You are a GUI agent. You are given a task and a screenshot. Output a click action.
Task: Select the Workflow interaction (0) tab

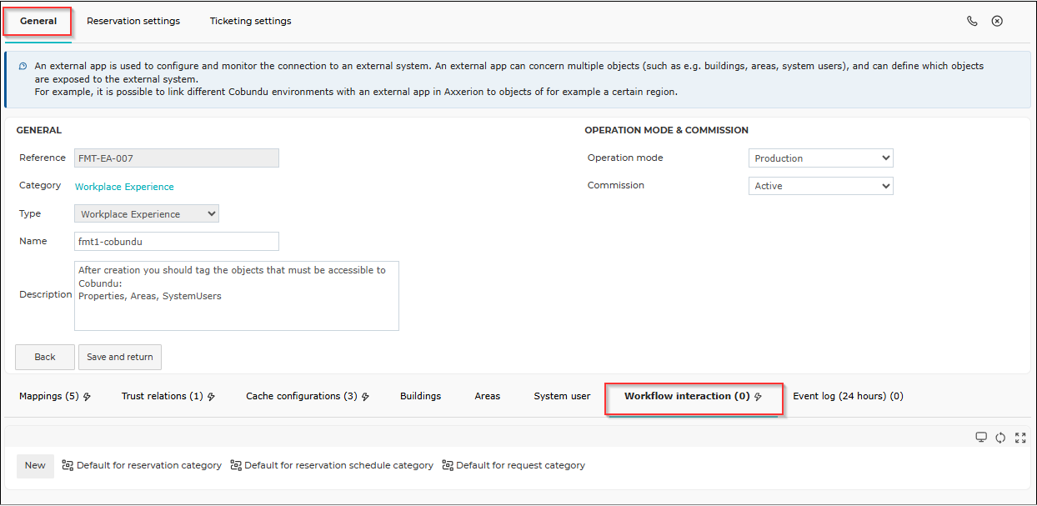(x=694, y=398)
